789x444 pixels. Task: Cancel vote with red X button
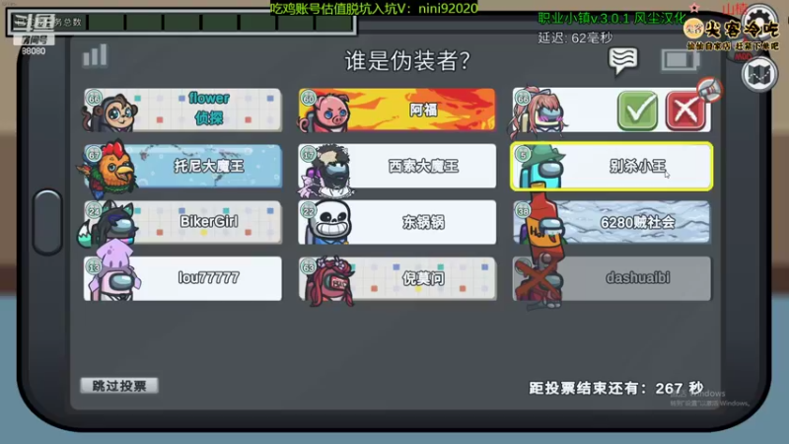coord(685,111)
